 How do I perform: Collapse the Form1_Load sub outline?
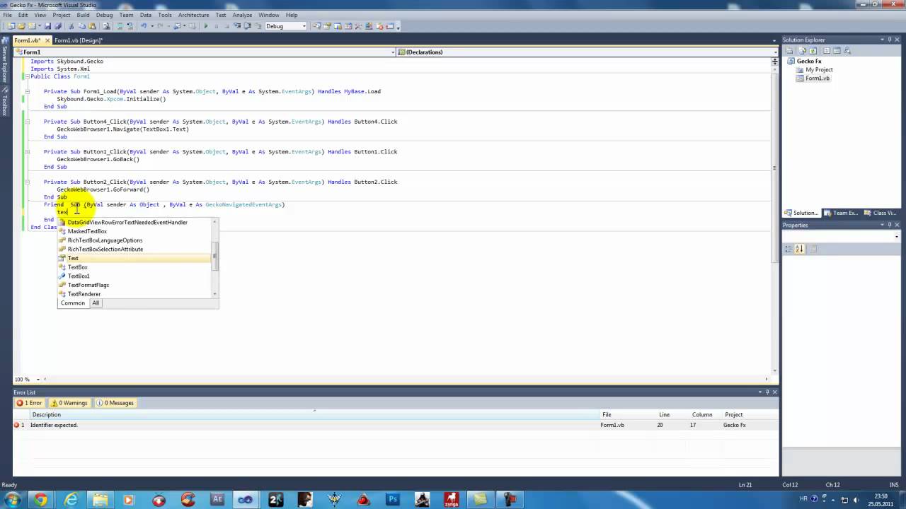pyautogui.click(x=27, y=91)
